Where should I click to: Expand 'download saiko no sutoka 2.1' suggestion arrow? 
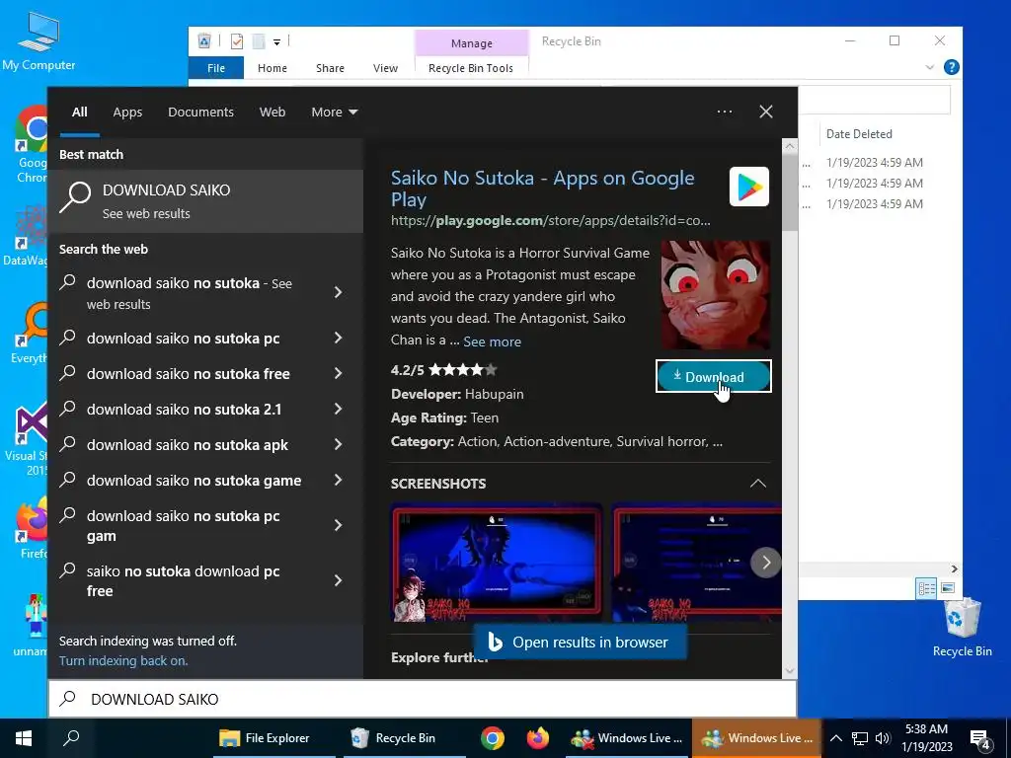[x=338, y=409]
